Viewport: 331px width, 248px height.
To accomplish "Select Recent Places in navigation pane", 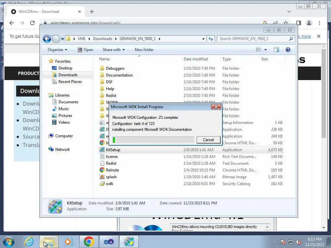I will (70, 82).
